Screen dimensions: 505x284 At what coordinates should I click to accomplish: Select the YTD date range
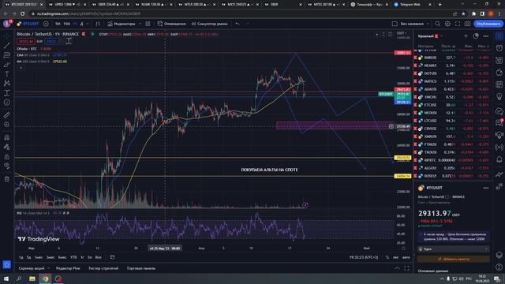click(x=73, y=257)
